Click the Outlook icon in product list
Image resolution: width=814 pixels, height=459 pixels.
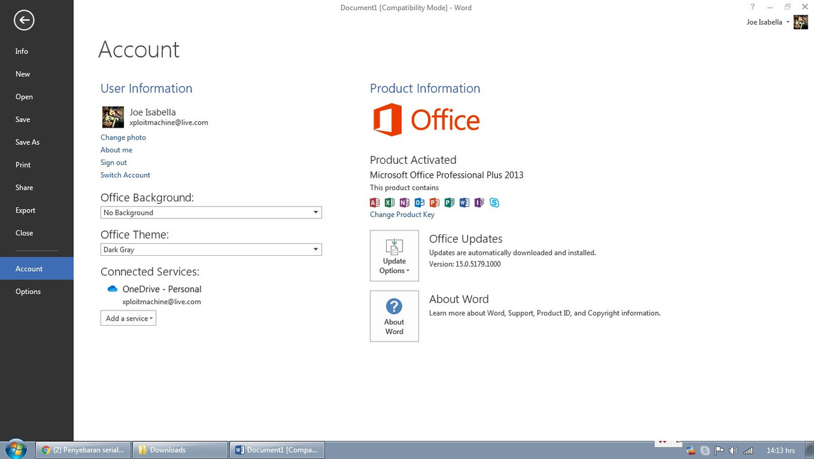[420, 203]
